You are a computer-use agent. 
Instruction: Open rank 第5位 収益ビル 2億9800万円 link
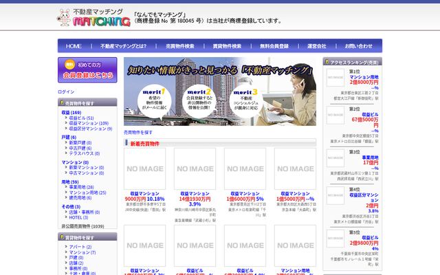pyautogui.click(x=370, y=237)
